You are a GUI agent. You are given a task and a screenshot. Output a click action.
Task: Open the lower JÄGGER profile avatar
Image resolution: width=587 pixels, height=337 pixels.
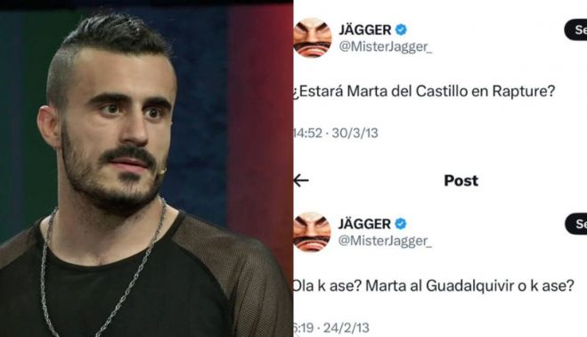click(312, 232)
